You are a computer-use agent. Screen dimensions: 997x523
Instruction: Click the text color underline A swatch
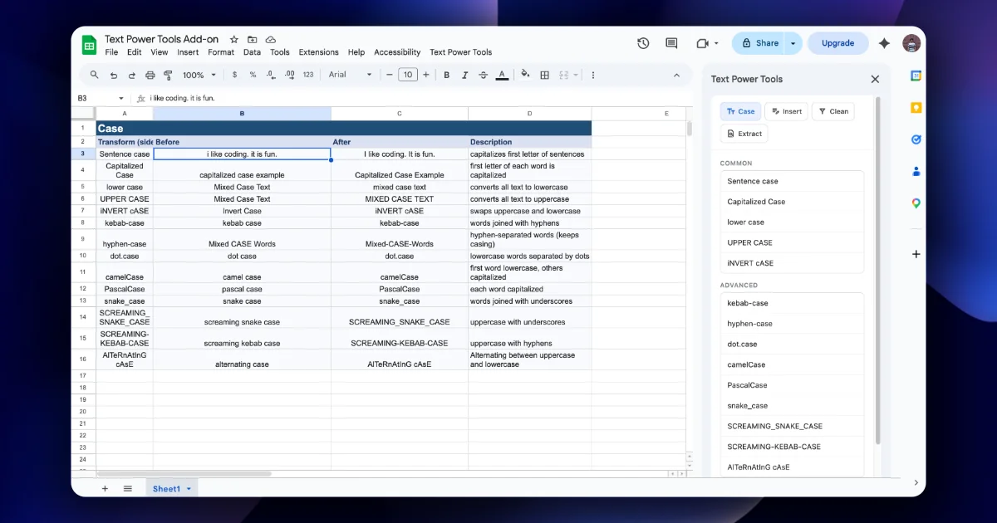click(502, 75)
